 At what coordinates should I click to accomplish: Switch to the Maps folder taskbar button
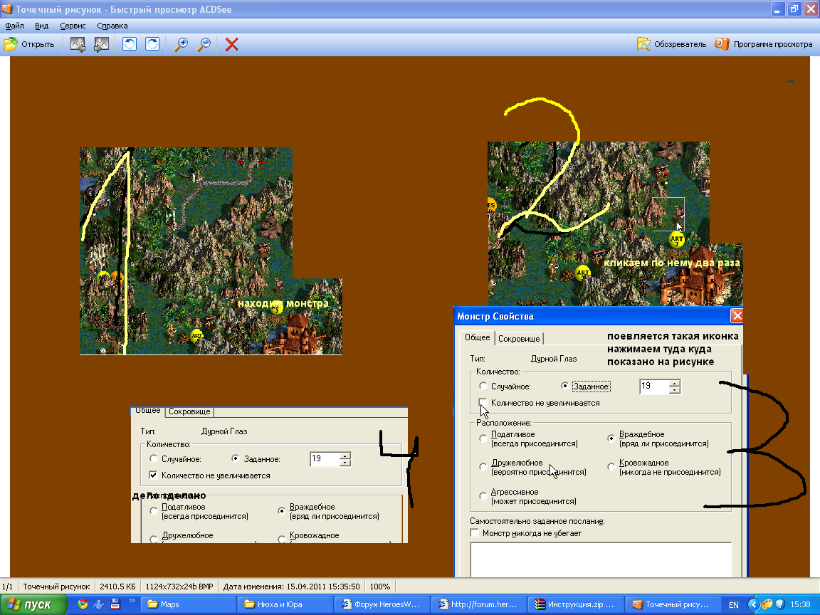tap(187, 604)
